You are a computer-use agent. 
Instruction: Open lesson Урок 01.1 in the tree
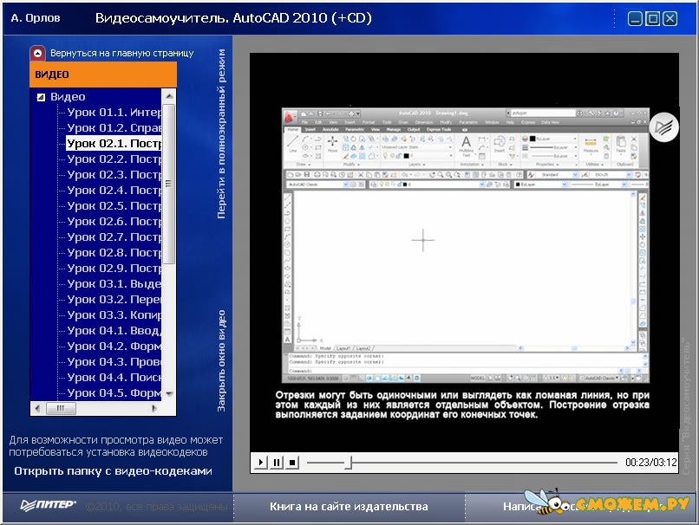point(114,113)
